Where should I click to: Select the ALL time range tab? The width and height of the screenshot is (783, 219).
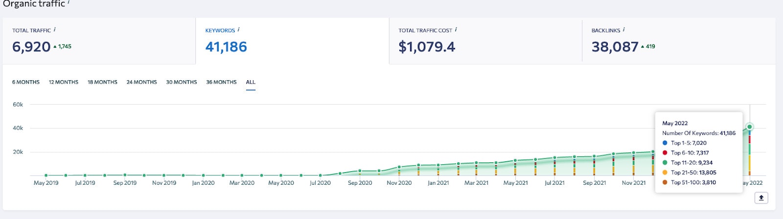pyautogui.click(x=251, y=82)
